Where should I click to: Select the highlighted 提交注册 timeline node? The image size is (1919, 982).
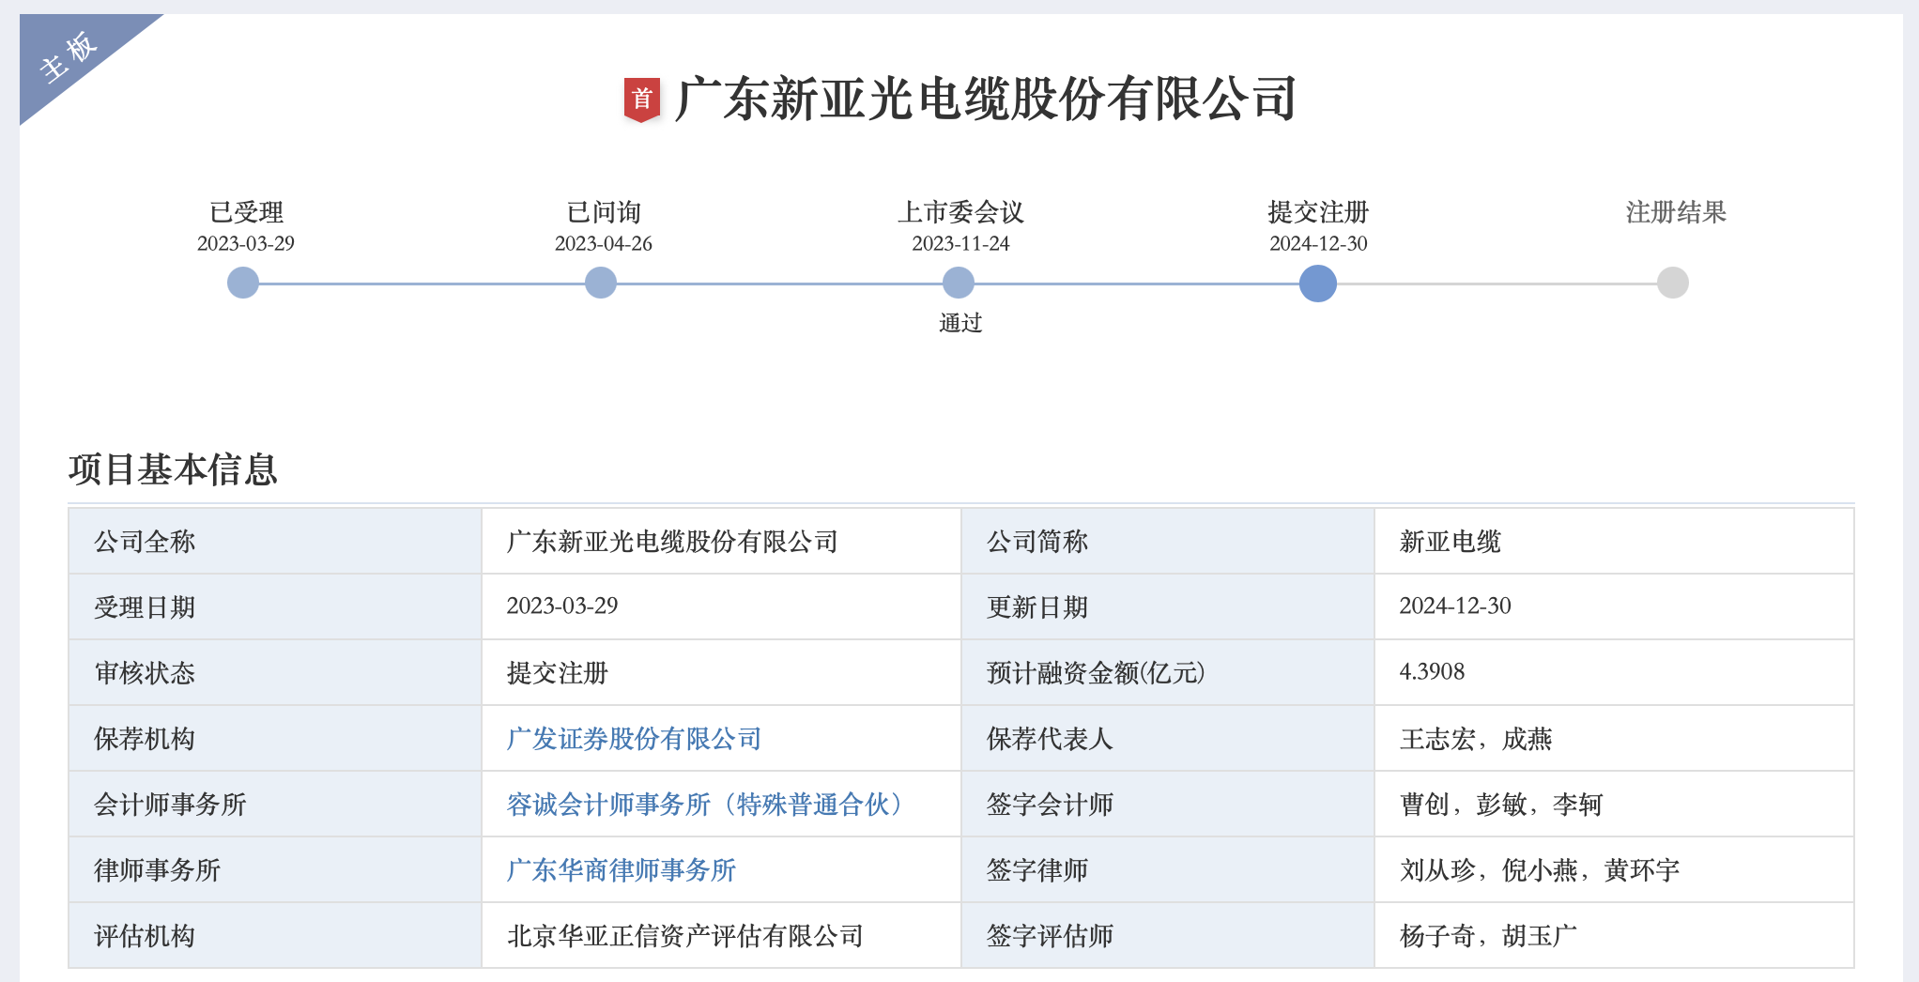(x=1317, y=282)
